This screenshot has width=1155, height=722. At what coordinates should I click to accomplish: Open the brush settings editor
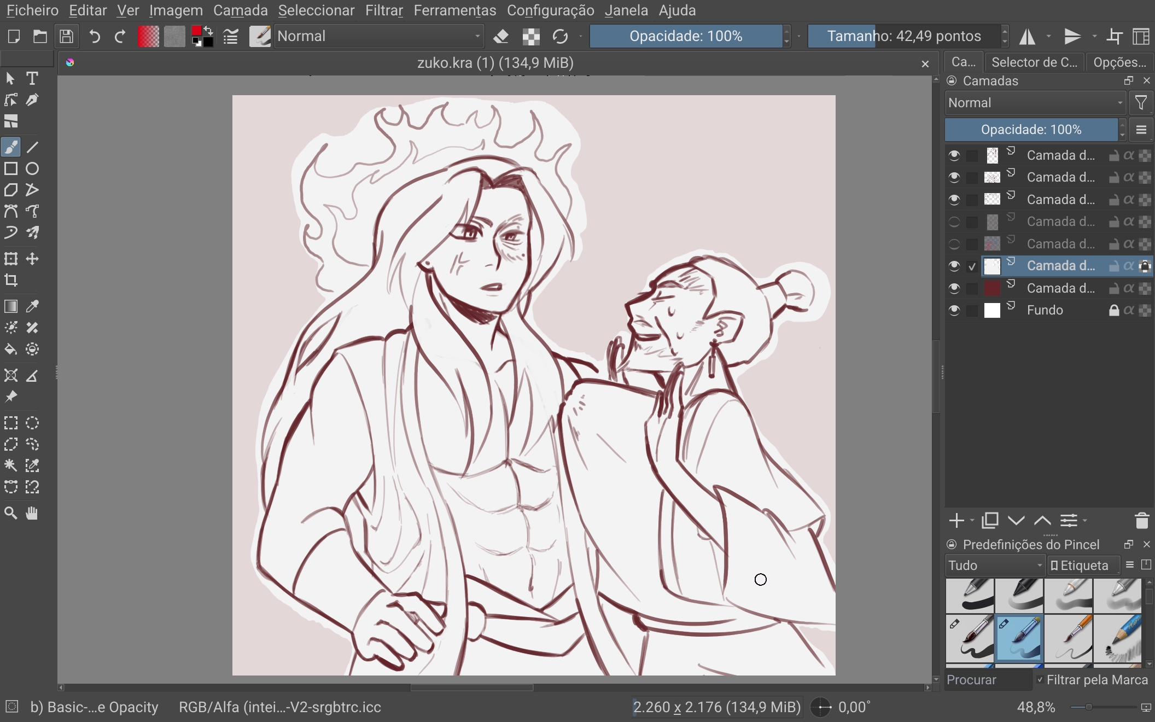pos(230,37)
